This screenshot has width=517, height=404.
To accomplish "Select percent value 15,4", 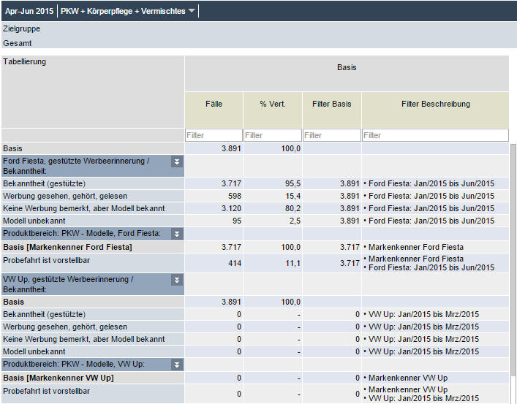I will [293, 196].
